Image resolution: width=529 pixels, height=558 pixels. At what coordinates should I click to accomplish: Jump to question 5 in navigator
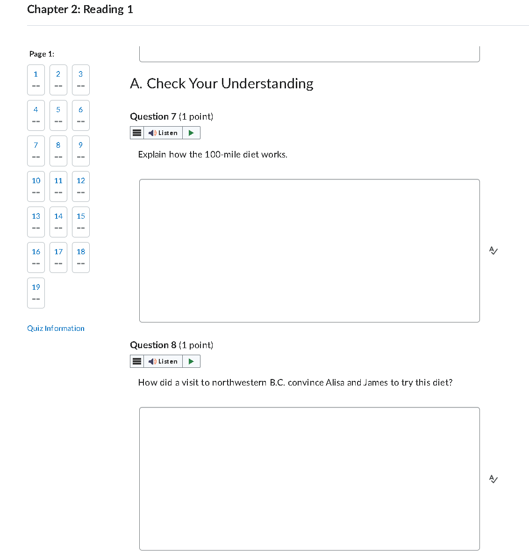coord(58,115)
